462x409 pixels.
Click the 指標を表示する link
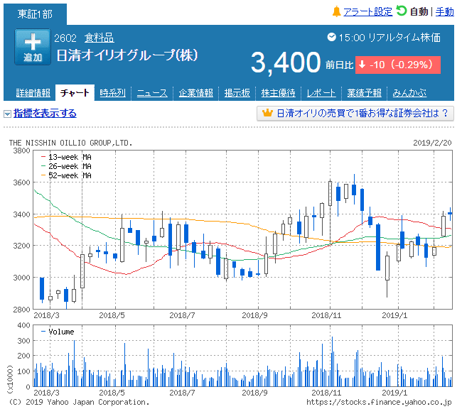45,114
